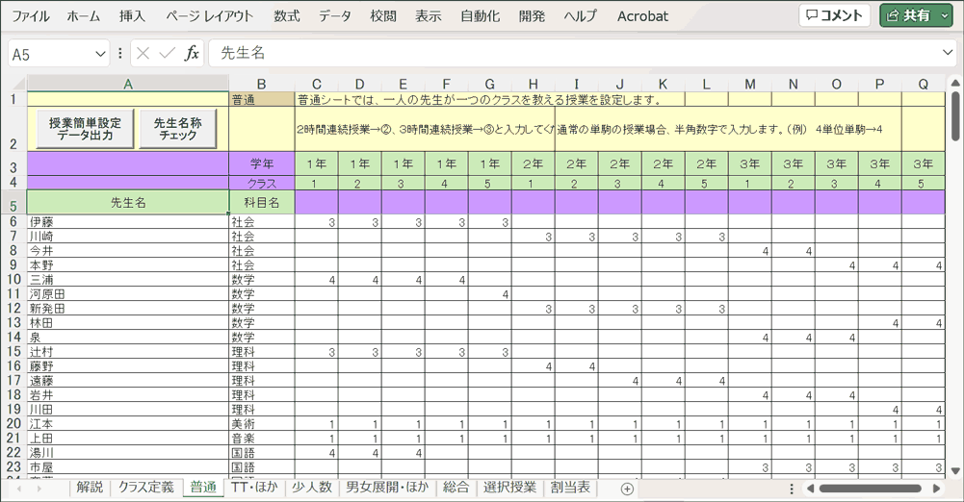Click the horizontal scrollbar thumb
The image size is (964, 502).
tap(870, 489)
